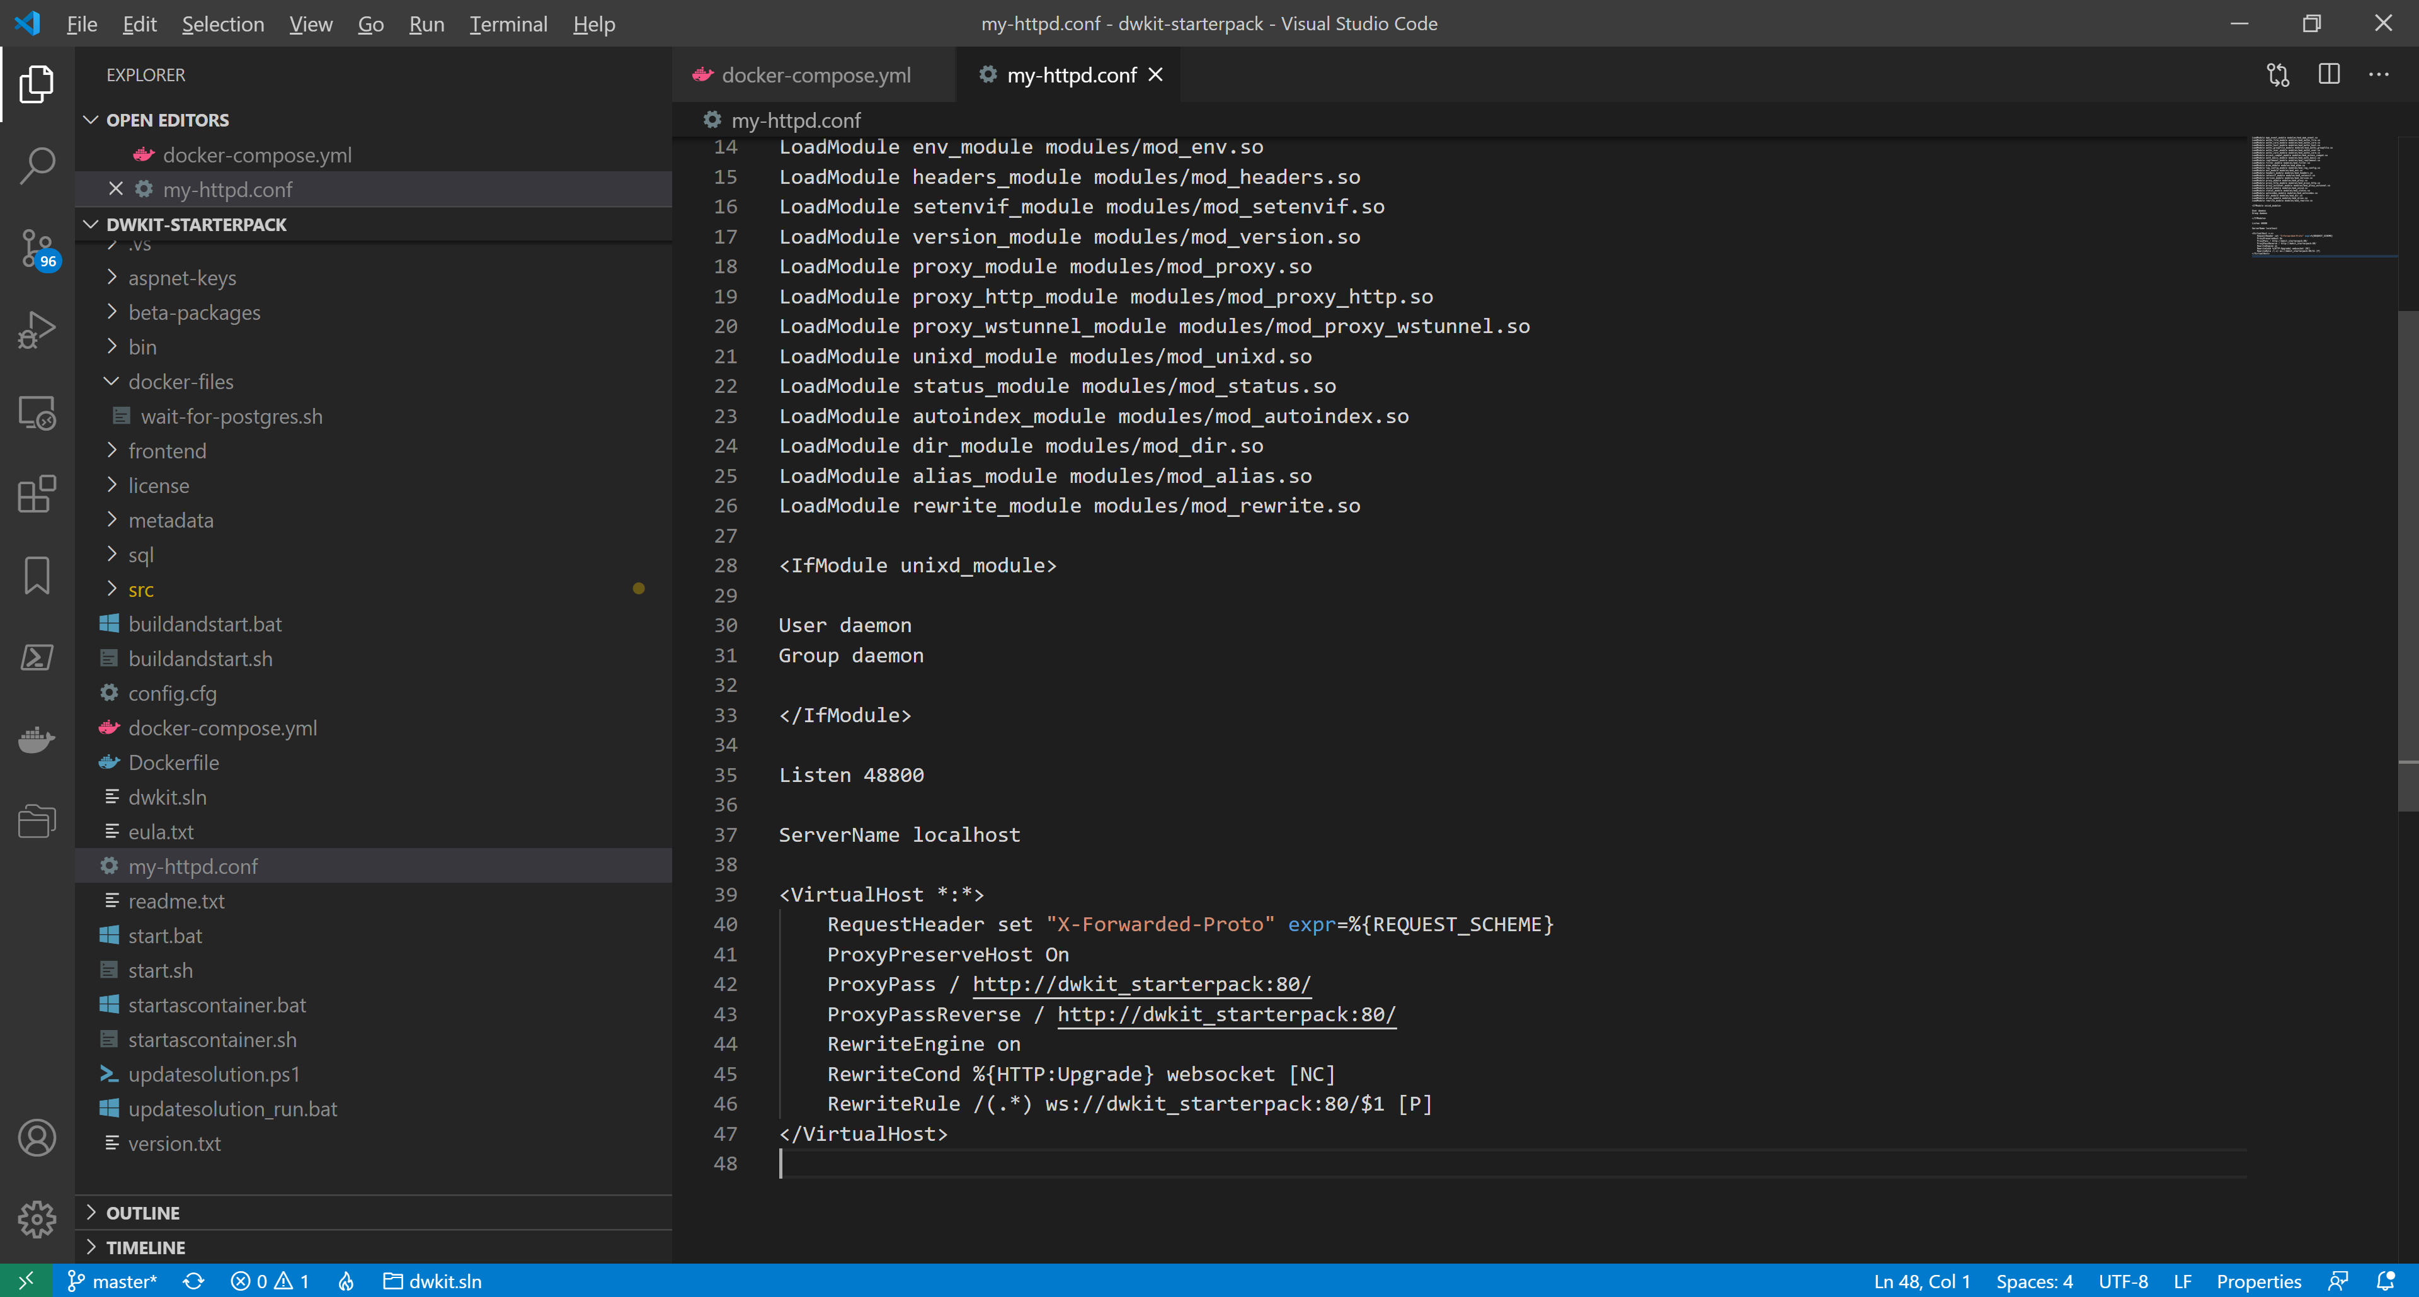Click the remote window indicator in status bar
Viewport: 2419px width, 1297px height.
(x=25, y=1280)
